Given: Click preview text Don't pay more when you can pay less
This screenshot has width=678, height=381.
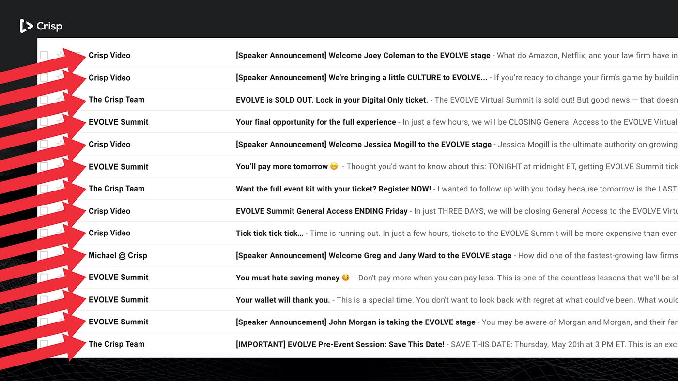Looking at the screenshot, I should [518, 278].
